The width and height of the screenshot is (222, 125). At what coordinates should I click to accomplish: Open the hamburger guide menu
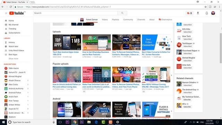coord(6,13)
